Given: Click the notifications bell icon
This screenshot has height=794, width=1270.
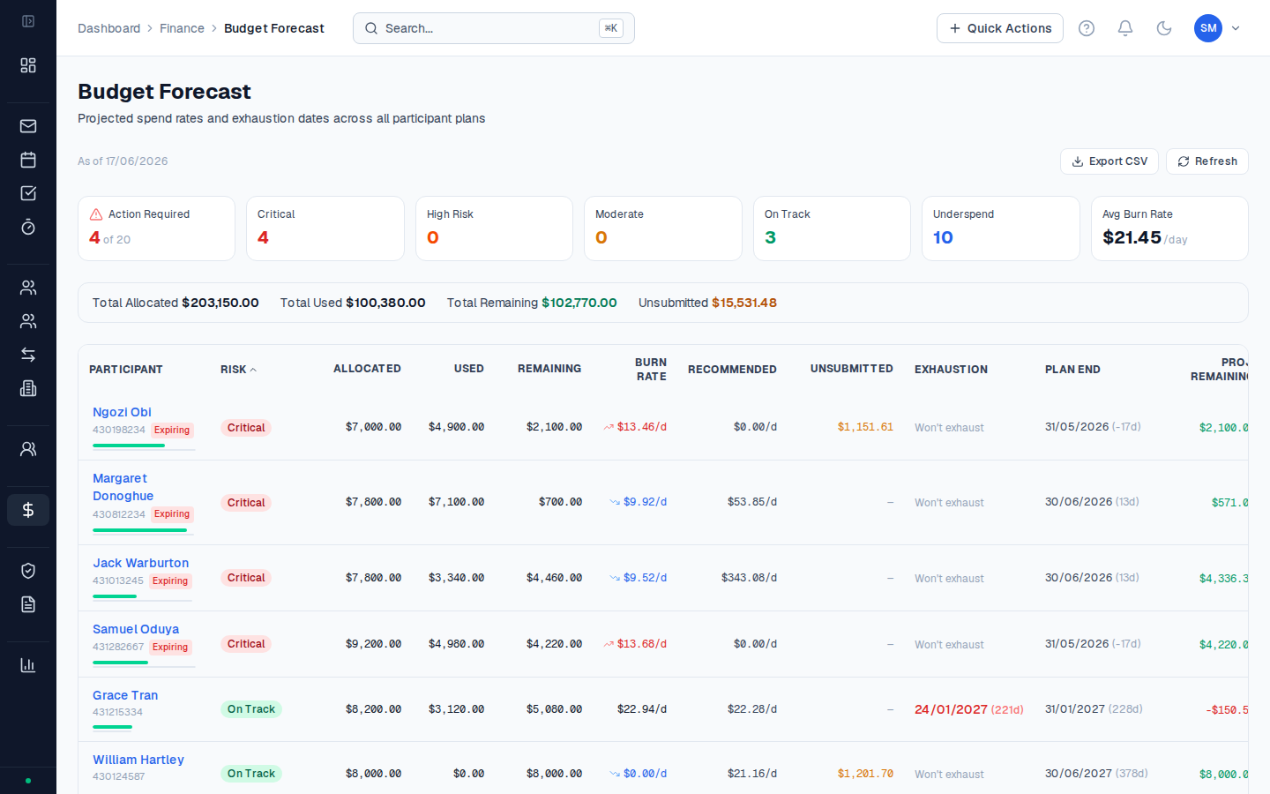Looking at the screenshot, I should (x=1125, y=28).
